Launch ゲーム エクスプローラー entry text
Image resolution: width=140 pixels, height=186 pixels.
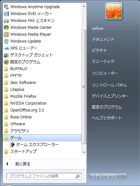coord(37,145)
